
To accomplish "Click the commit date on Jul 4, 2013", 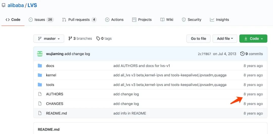I will click(x=225, y=54).
